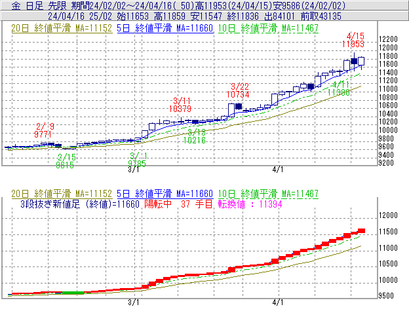The image size is (409, 311).
Task: Click the 11400 price axis label
Action: [x=388, y=73]
